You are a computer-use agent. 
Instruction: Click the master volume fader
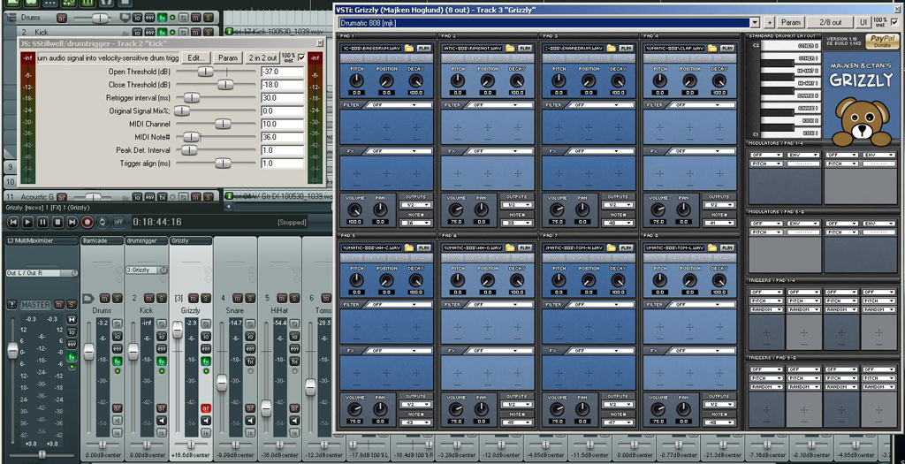point(12,350)
